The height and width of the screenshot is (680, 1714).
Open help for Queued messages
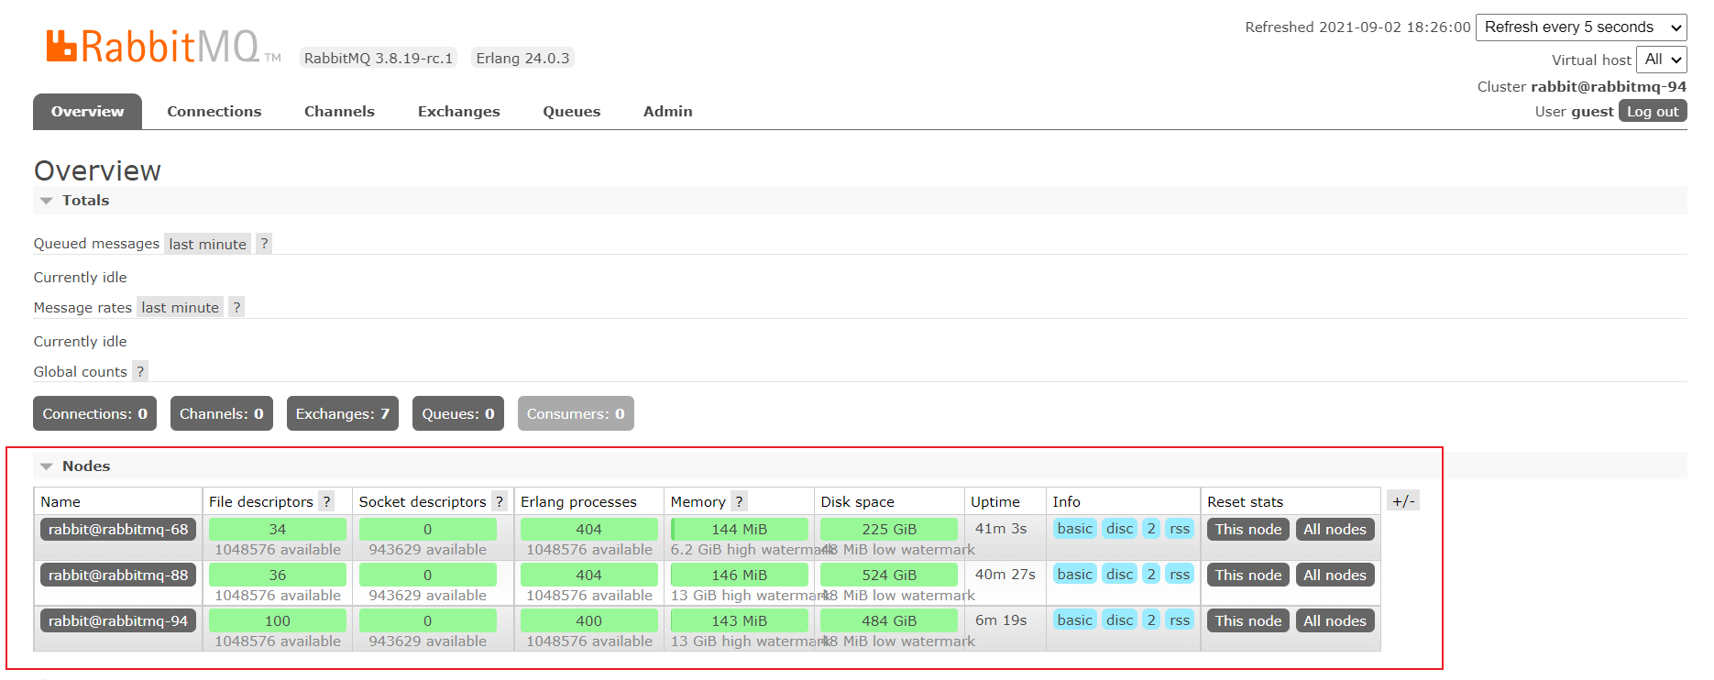[264, 244]
